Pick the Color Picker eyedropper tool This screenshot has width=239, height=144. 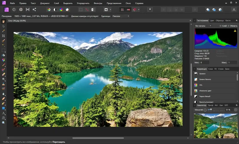[3, 31]
